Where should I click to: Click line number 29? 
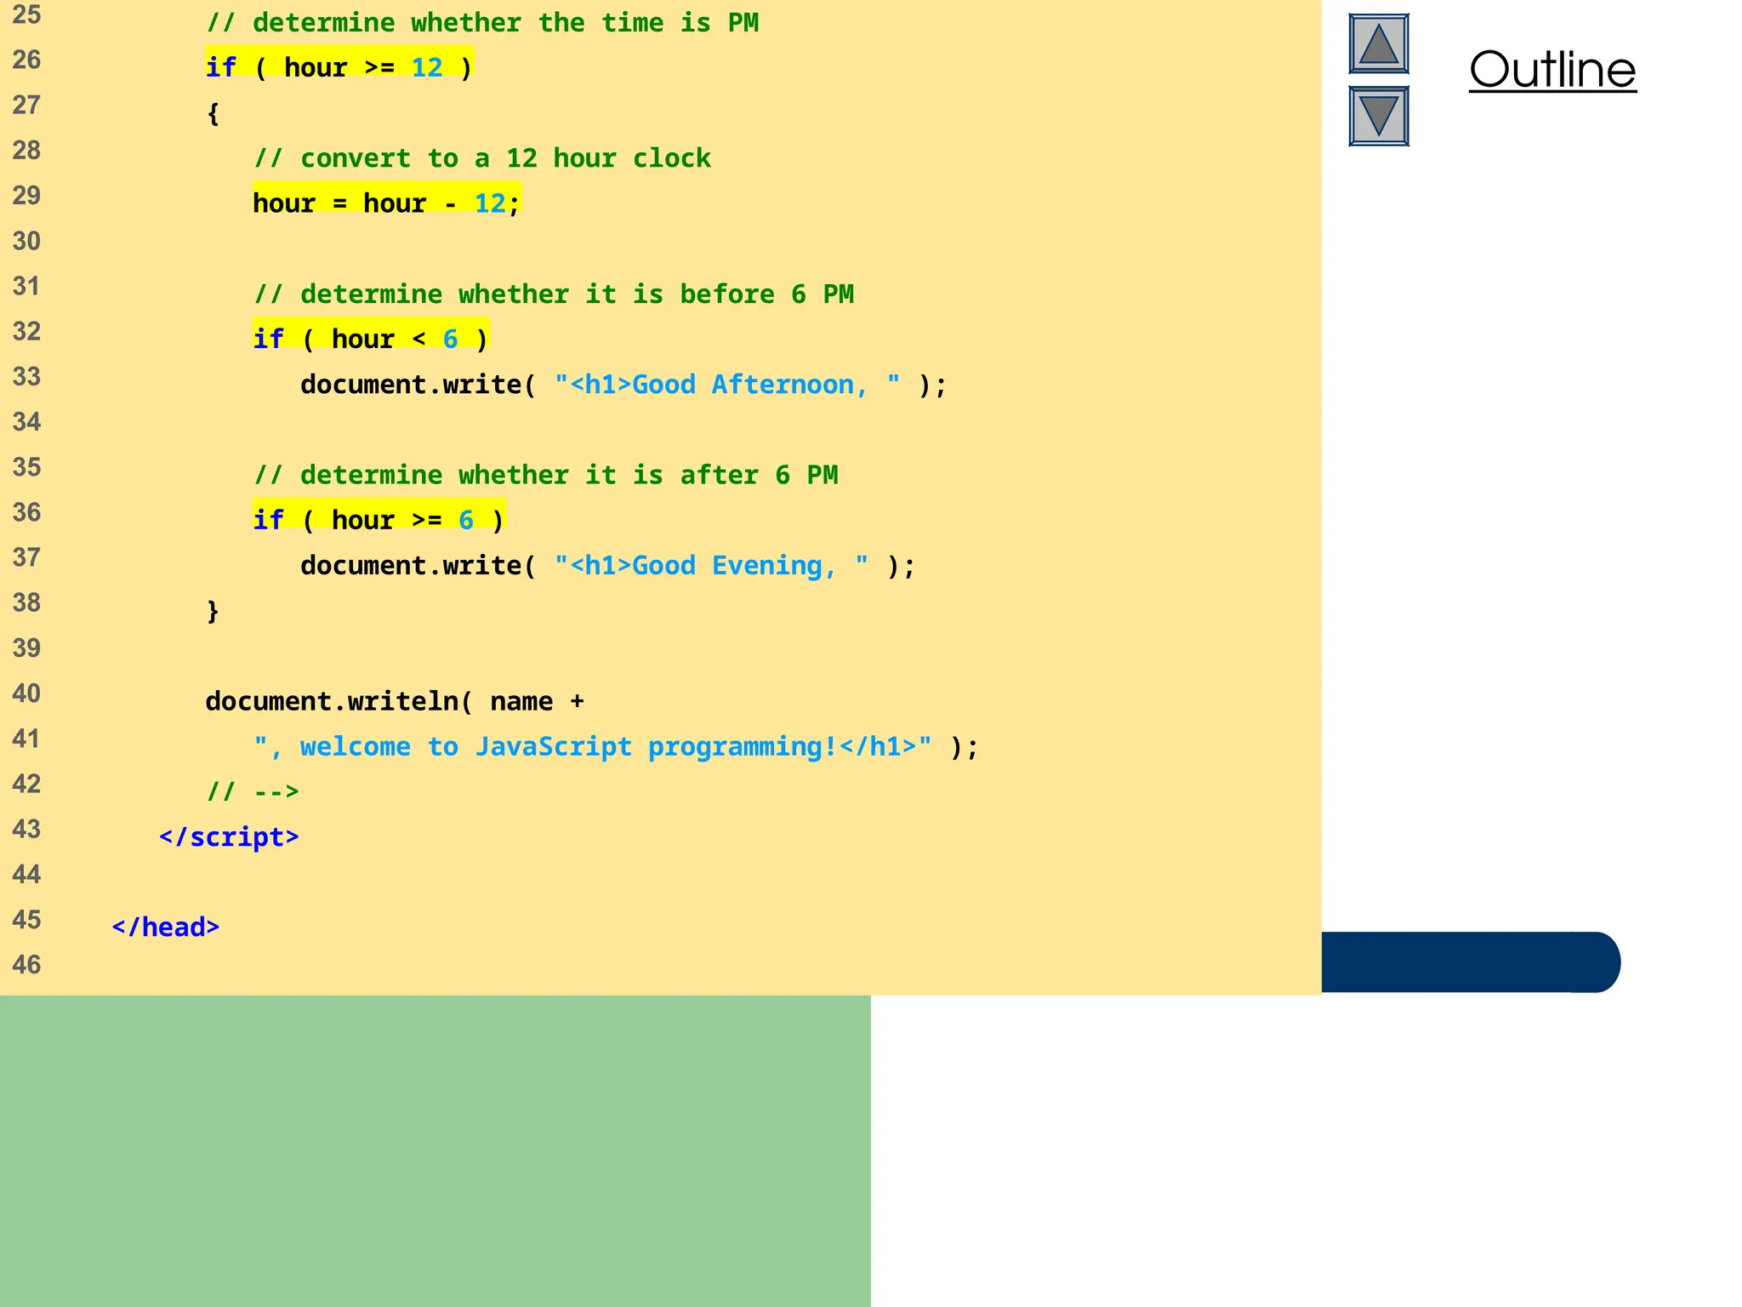26,196
